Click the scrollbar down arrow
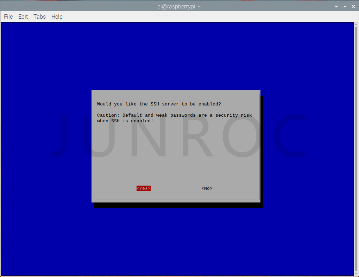This screenshot has width=359, height=277. (356, 274)
